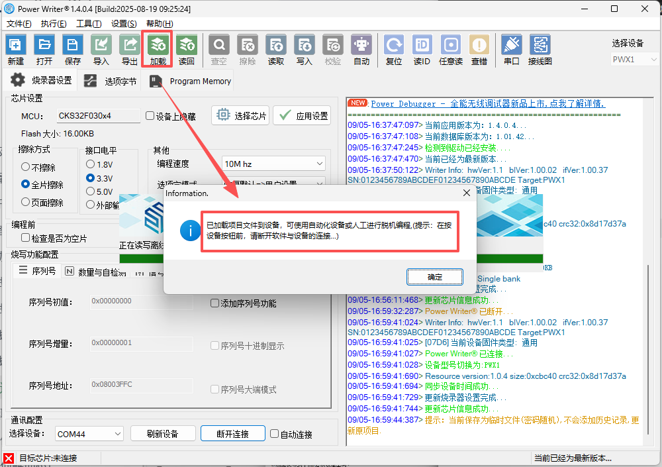Toggle the 设备上隐藏 checkbox
Screen dimensions: 662x467
tap(150, 116)
